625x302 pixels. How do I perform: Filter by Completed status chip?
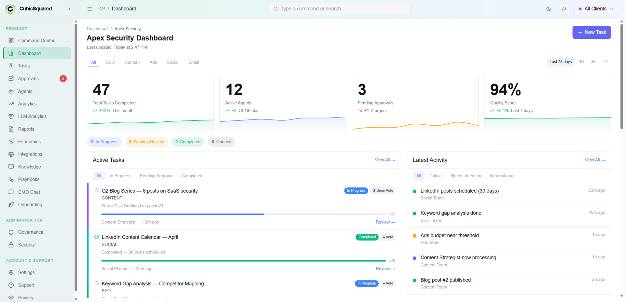click(x=188, y=142)
